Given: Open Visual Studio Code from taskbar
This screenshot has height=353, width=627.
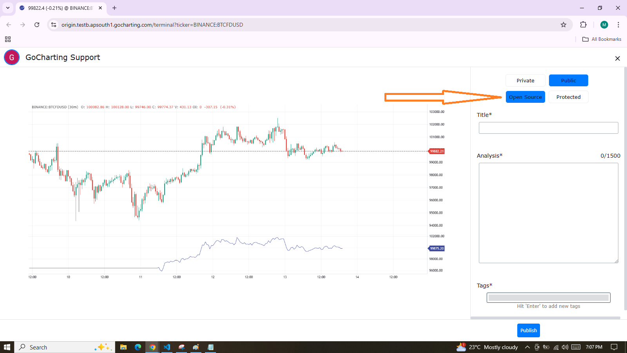Looking at the screenshot, I should (x=167, y=347).
